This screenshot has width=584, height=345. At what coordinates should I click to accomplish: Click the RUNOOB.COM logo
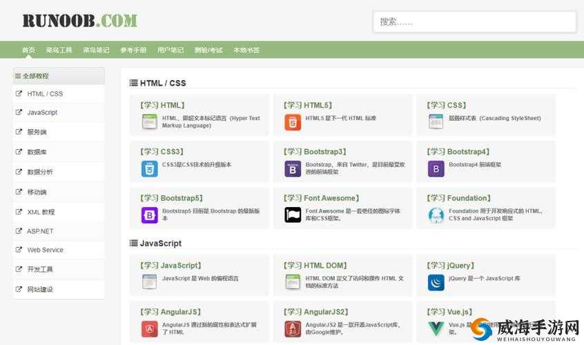tap(79, 21)
